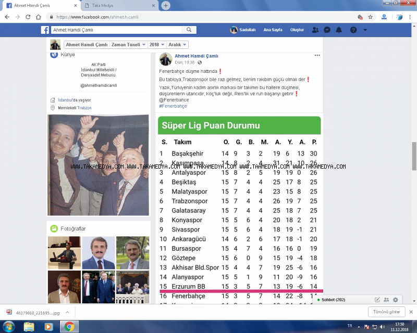This screenshot has height=333, width=417.
Task: Open the Aralık month dropdown
Action: click(x=177, y=45)
